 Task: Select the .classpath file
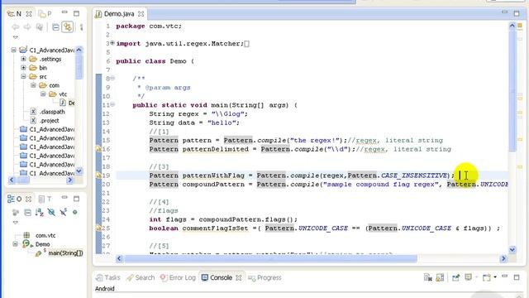pyautogui.click(x=48, y=112)
